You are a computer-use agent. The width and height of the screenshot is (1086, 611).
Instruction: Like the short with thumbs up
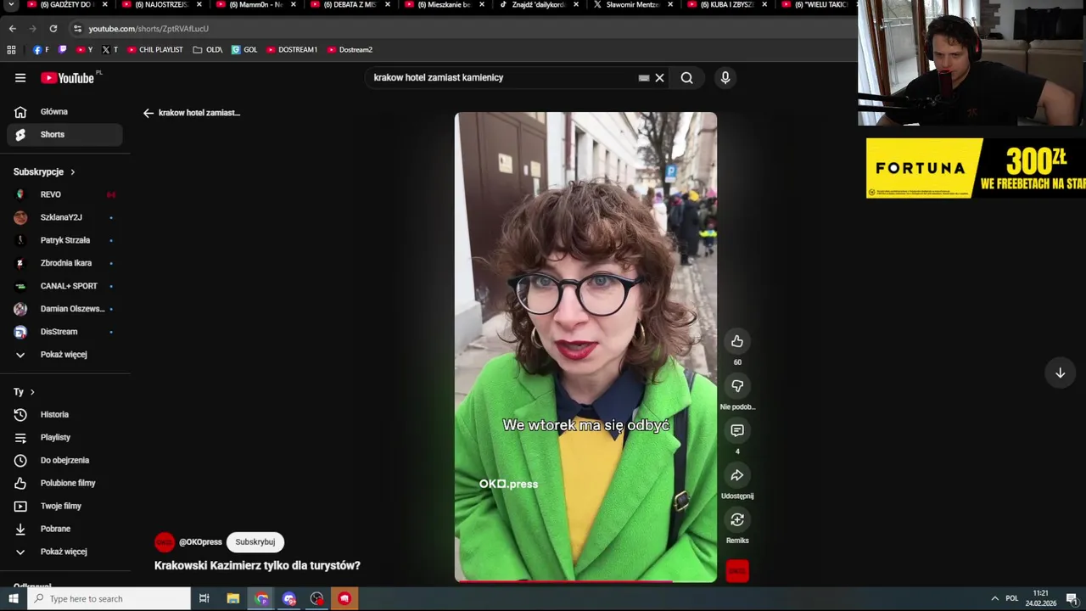pyautogui.click(x=737, y=341)
